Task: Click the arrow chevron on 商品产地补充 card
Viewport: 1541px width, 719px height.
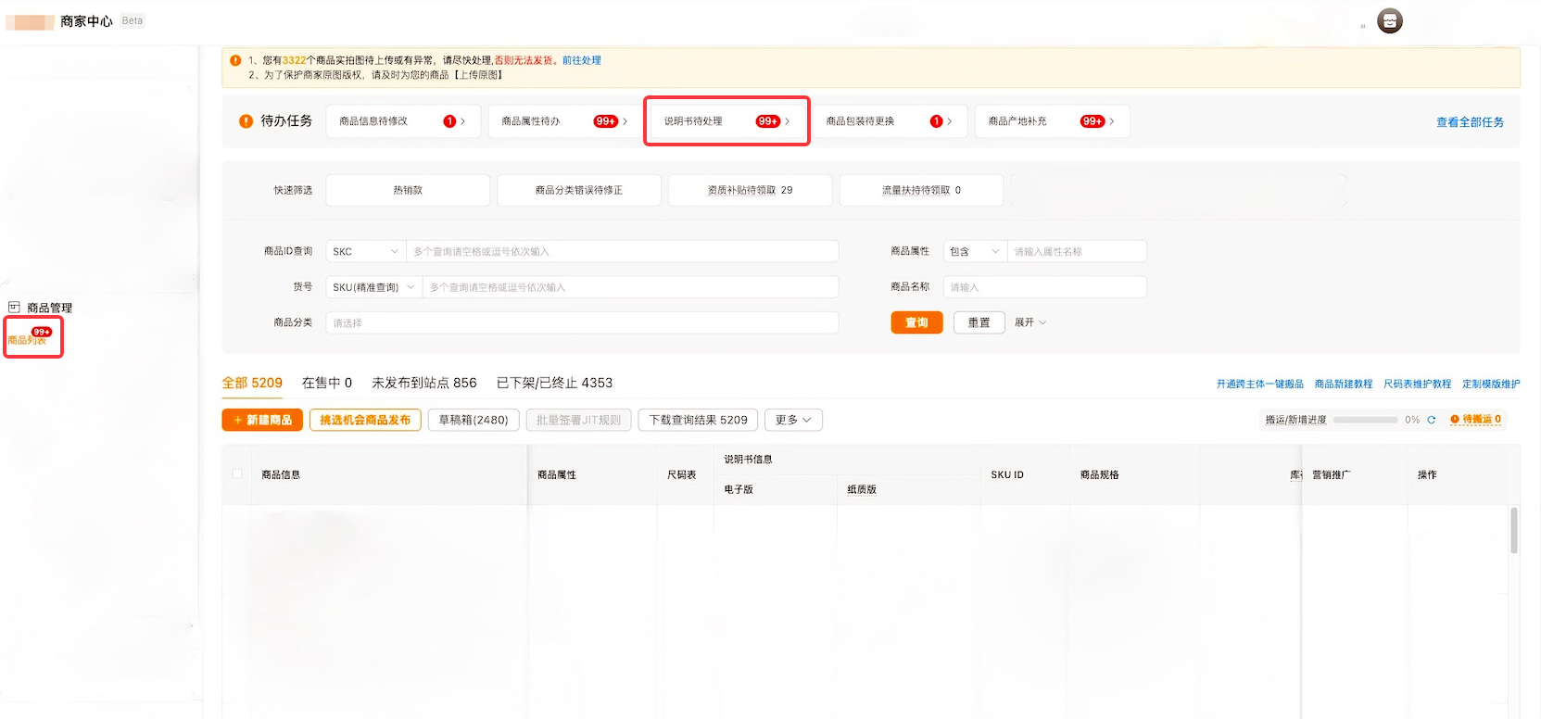Action: click(1112, 121)
